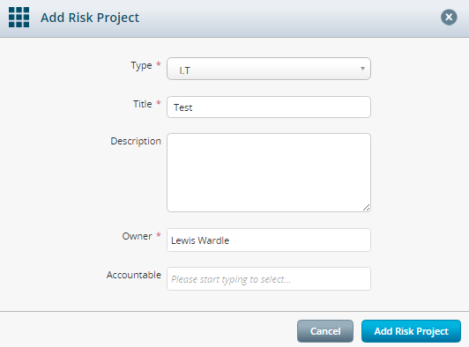Click the grid icon in dialog header
This screenshot has height=347, width=469.
tap(19, 18)
